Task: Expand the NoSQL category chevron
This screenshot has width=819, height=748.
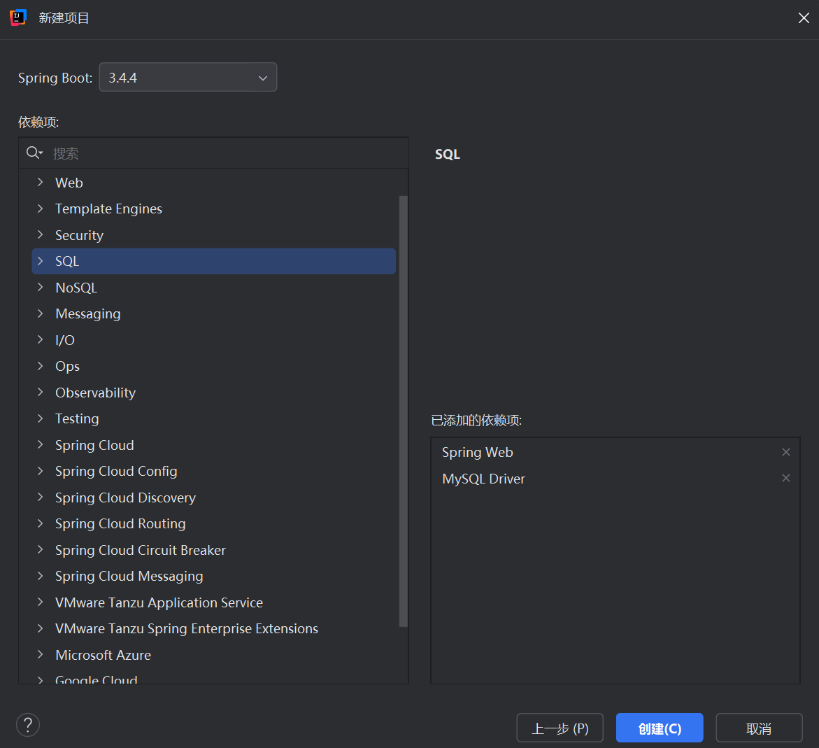Action: (41, 287)
